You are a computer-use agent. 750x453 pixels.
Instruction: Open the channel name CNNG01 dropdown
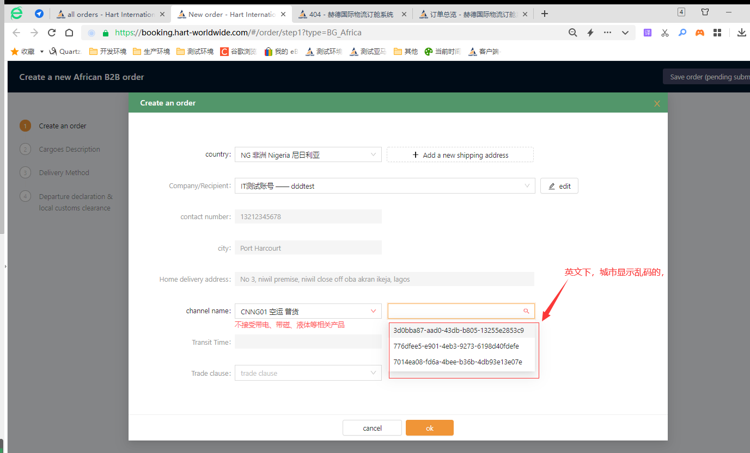[308, 312]
